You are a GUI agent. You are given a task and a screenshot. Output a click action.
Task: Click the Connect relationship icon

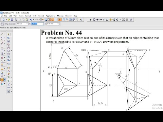click(91, 20)
